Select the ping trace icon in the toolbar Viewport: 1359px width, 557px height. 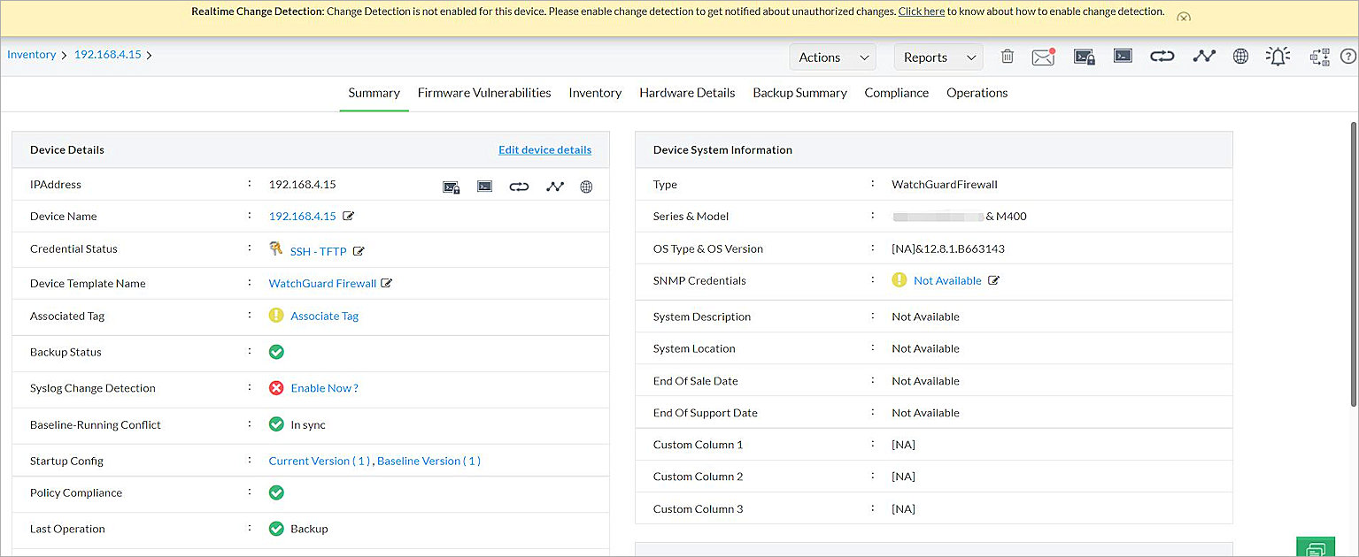1204,56
